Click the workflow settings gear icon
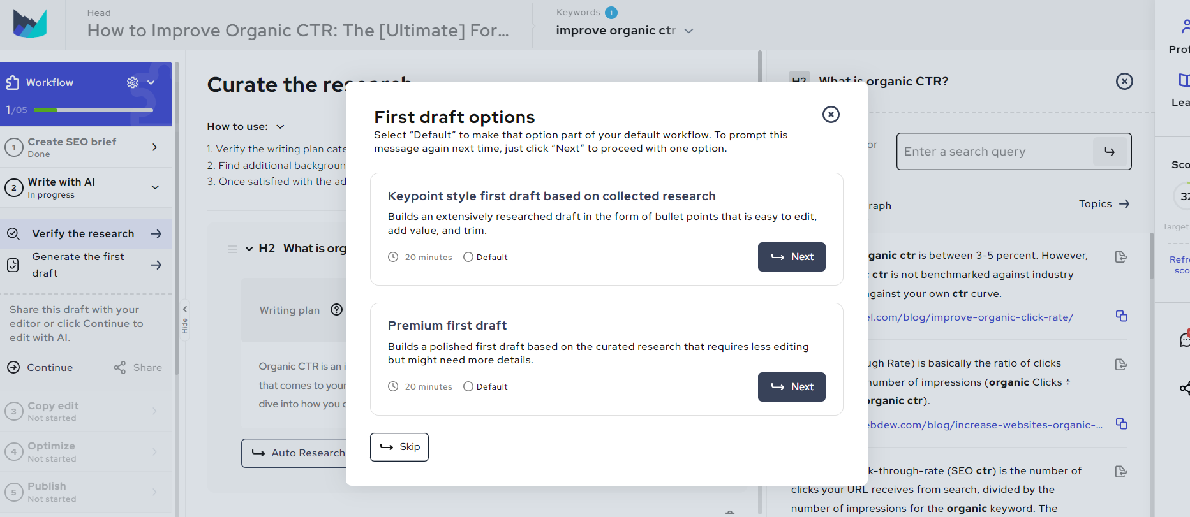 tap(132, 82)
